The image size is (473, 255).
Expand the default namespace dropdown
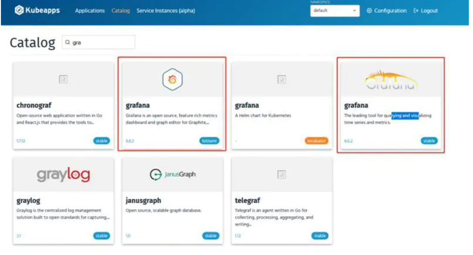pos(335,11)
